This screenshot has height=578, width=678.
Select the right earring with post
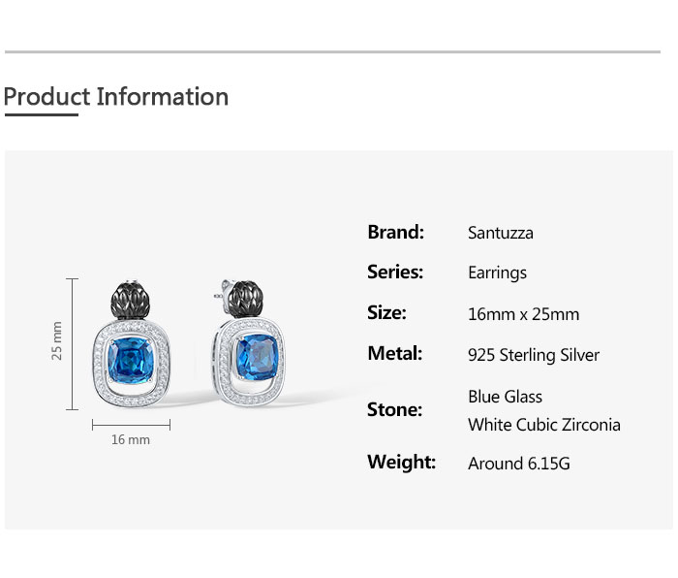pyautogui.click(x=254, y=347)
